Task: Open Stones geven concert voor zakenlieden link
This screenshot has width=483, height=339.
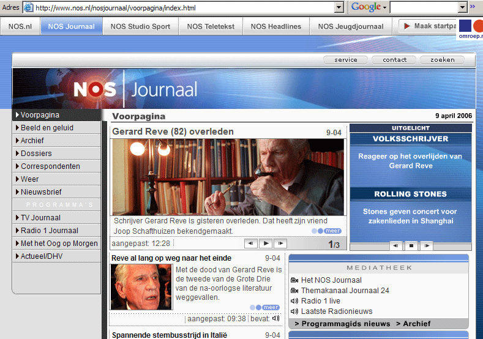Action: click(410, 216)
